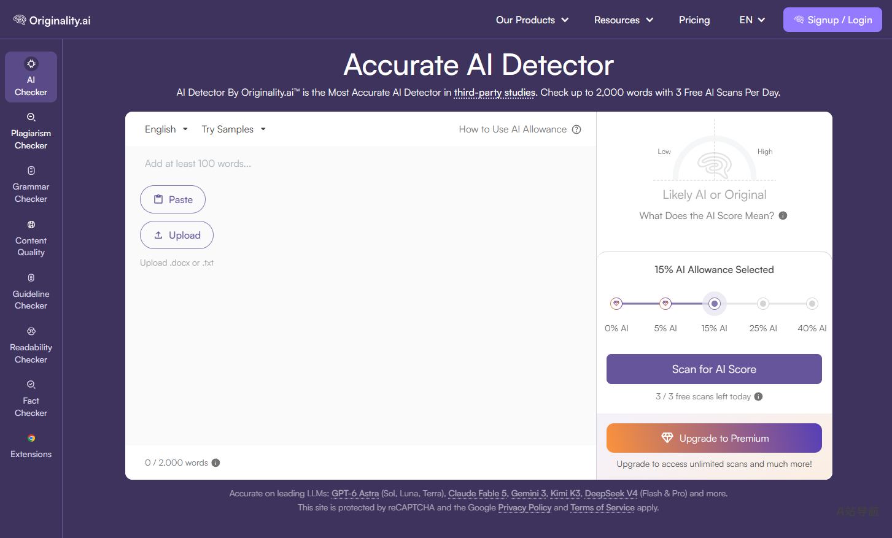Select the 25% AI allowance option
Image resolution: width=892 pixels, height=538 pixels.
point(763,304)
